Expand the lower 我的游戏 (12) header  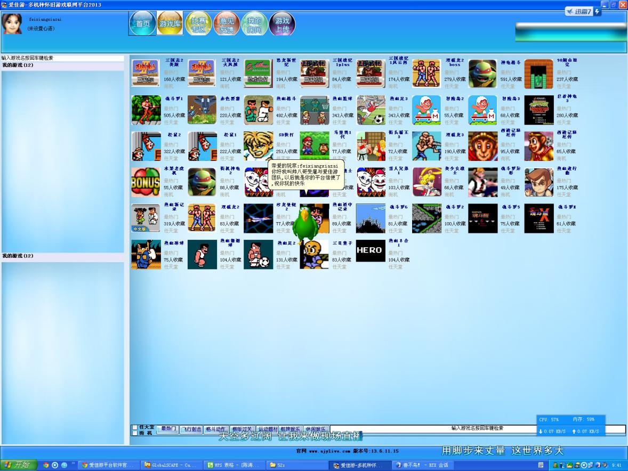(63, 256)
